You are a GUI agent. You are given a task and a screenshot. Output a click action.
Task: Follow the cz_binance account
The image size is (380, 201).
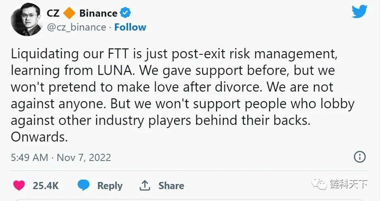point(130,27)
